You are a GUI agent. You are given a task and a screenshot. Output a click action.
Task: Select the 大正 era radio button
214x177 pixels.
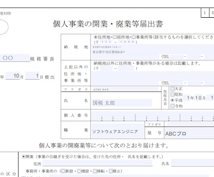click(173, 88)
